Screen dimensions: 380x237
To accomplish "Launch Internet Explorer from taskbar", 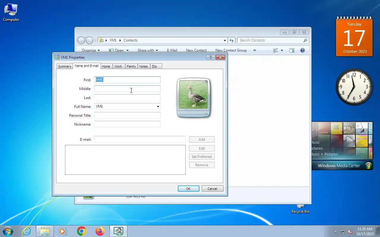I will (x=27, y=231).
